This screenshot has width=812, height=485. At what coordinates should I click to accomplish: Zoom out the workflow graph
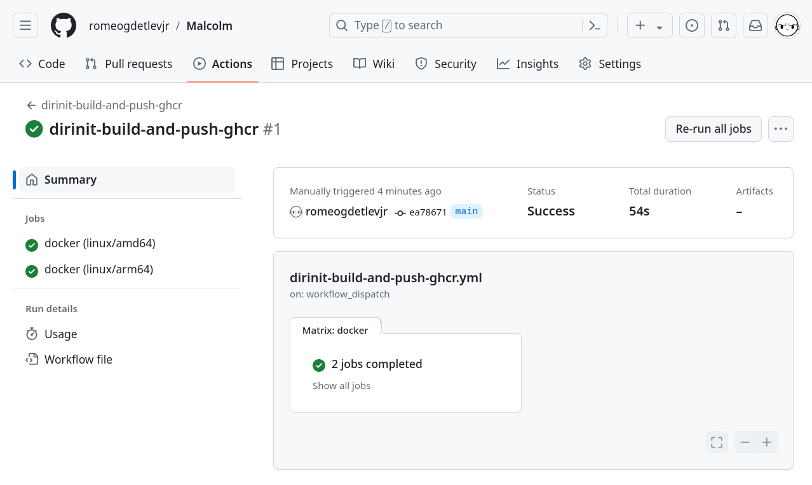click(x=745, y=442)
